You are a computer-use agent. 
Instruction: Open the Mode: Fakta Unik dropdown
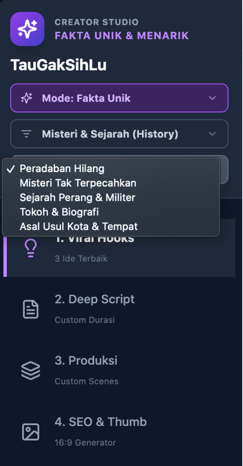click(119, 98)
